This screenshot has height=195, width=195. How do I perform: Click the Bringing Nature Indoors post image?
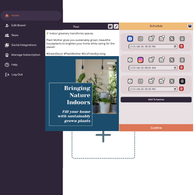(x=82, y=94)
